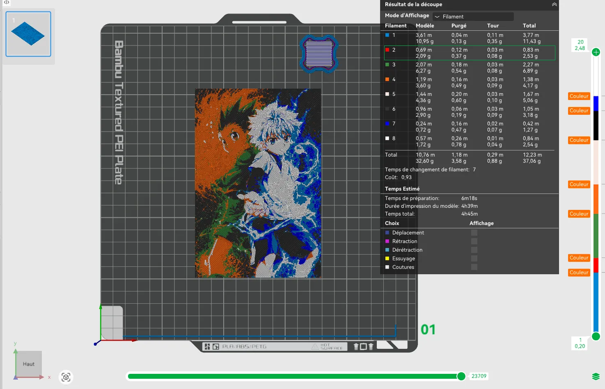Click the topmost Couleur tag beside the dark blue segment
Image resolution: width=605 pixels, height=389 pixels.
tap(579, 96)
